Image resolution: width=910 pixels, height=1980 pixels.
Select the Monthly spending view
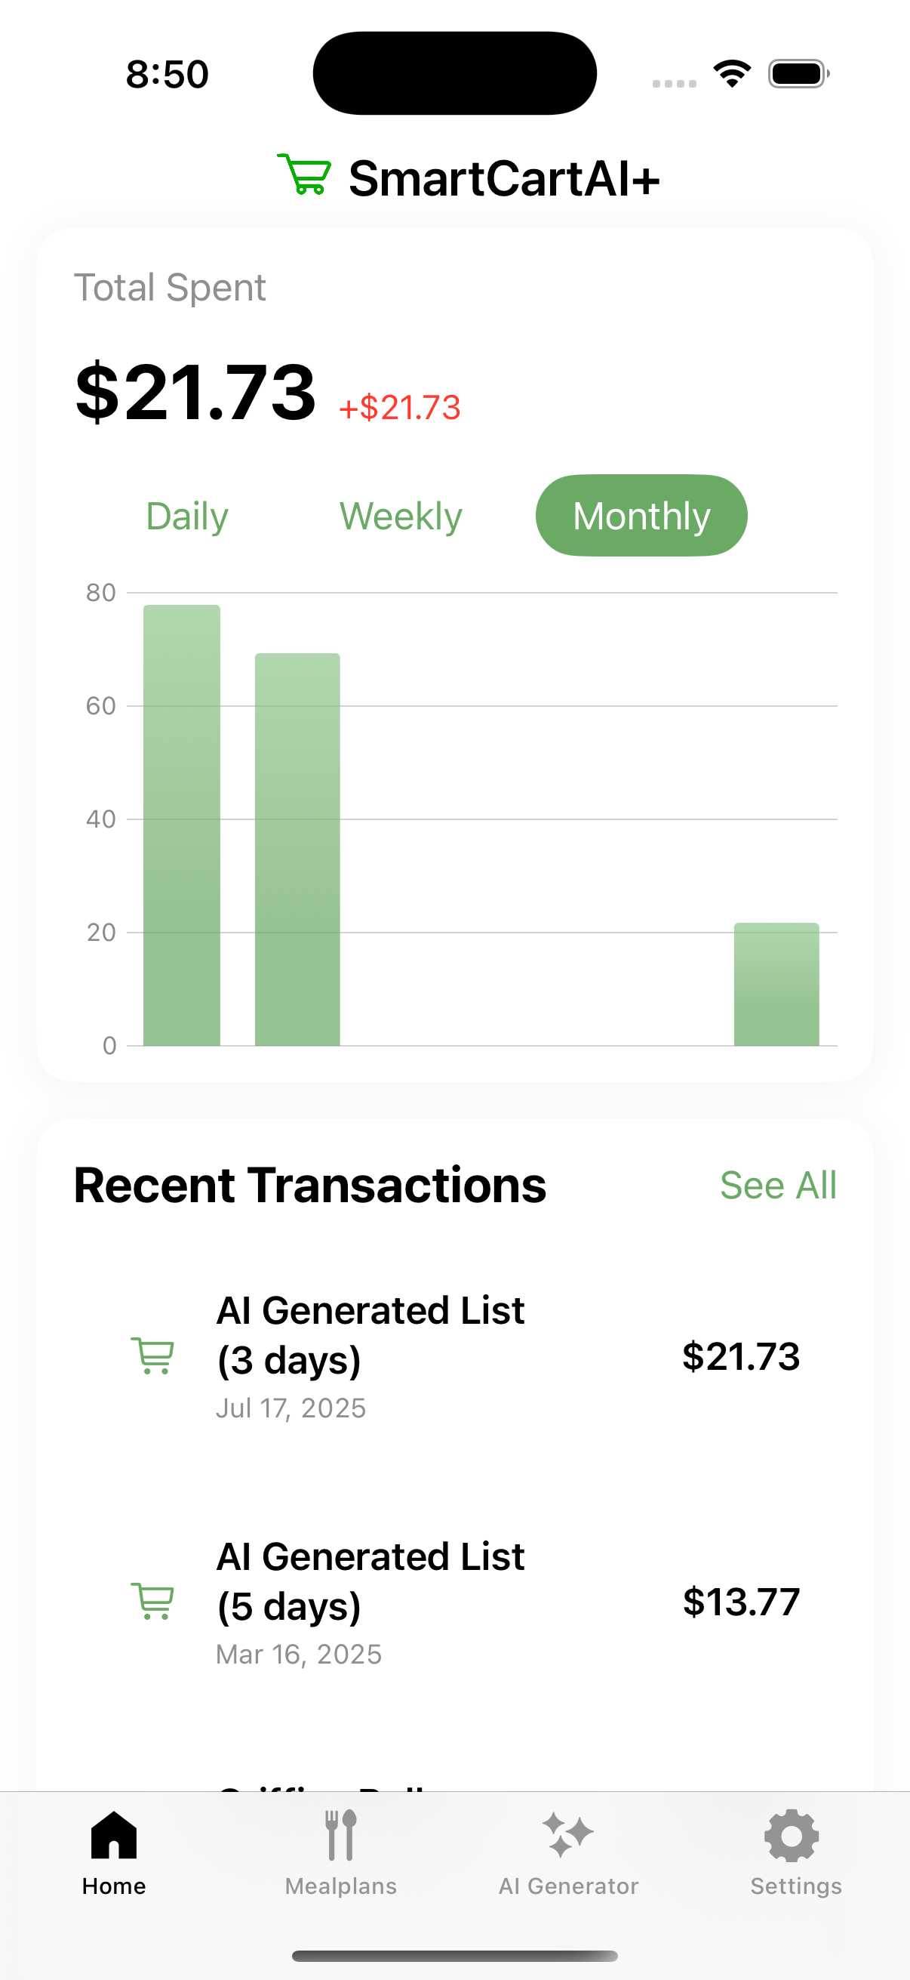[x=641, y=516]
